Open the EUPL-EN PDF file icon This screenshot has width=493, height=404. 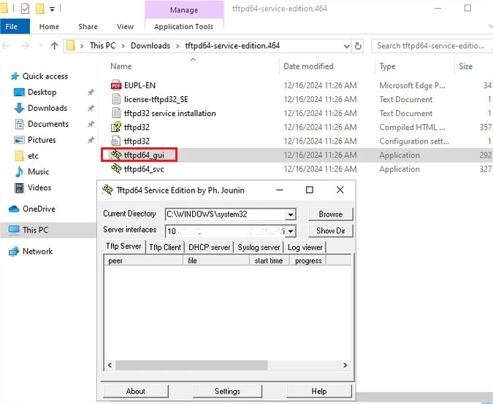116,85
